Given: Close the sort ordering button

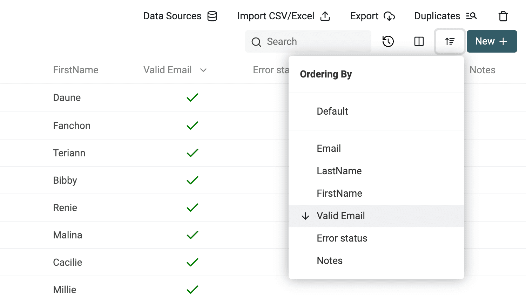Looking at the screenshot, I should 450,41.
